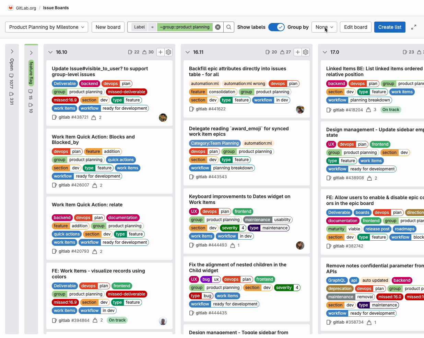Open the Group by None dropdown
Screen dimensions: 424x338
pyautogui.click(x=324, y=27)
